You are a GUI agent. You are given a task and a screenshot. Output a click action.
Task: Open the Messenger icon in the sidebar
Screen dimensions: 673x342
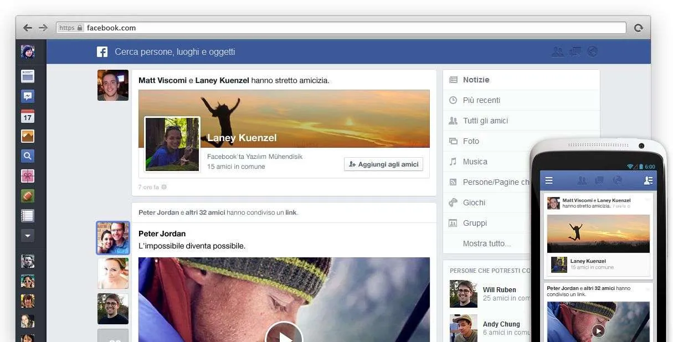click(x=28, y=96)
